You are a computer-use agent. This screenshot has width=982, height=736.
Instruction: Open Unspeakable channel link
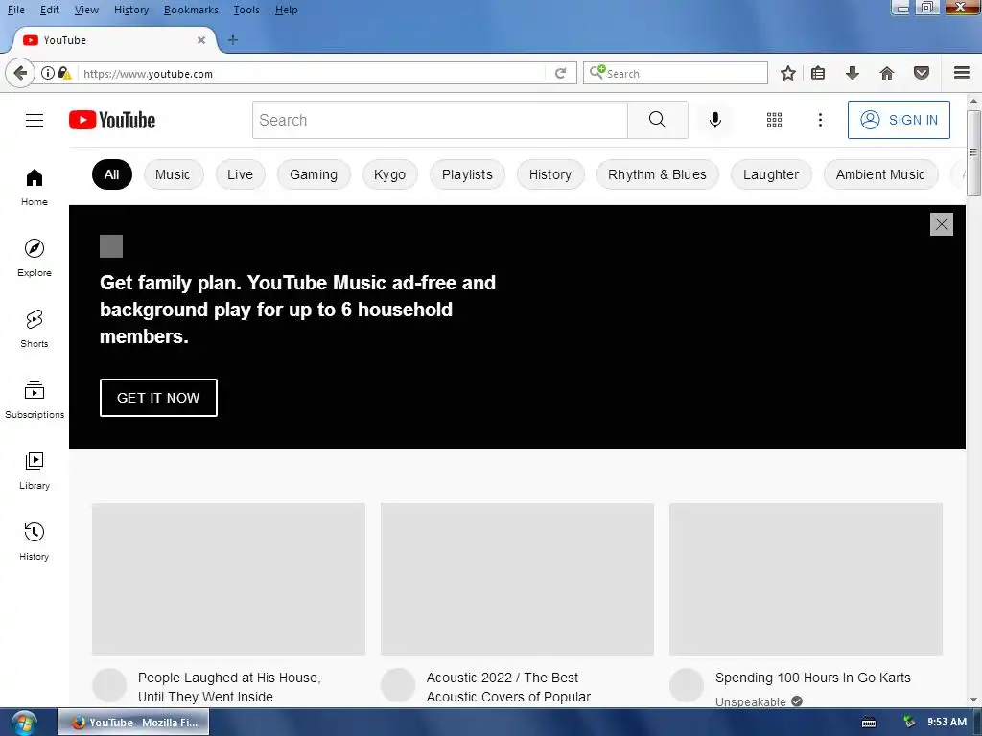[x=750, y=701]
